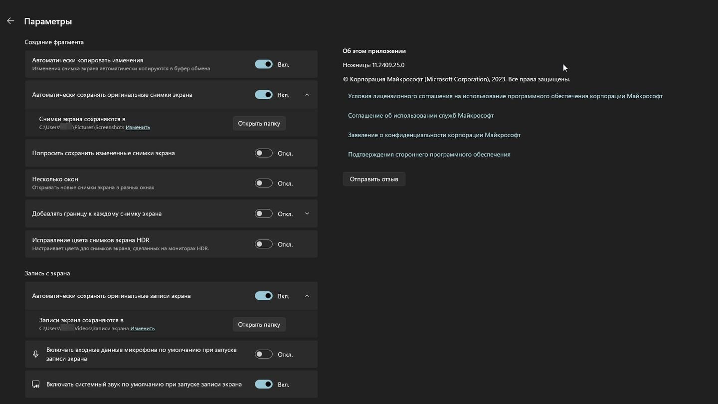Click Изменить for the screenshots save path

pyautogui.click(x=138, y=127)
